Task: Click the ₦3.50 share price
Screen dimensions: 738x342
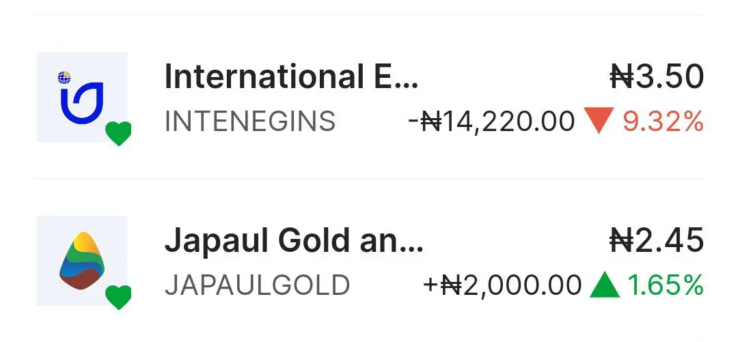Action: (657, 76)
